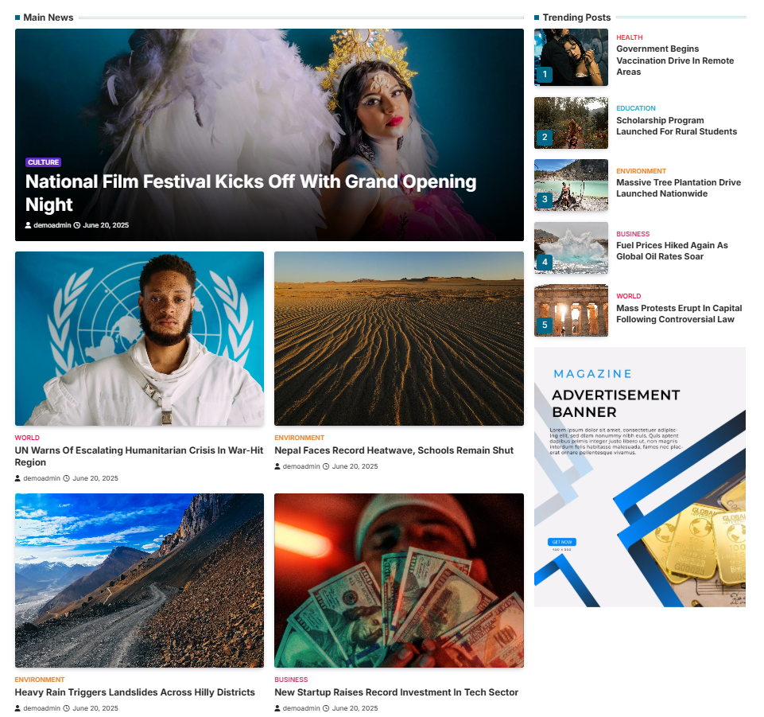This screenshot has width=764, height=717.
Task: Open the Massive Tree Plantation Drive headline
Action: [x=678, y=189]
